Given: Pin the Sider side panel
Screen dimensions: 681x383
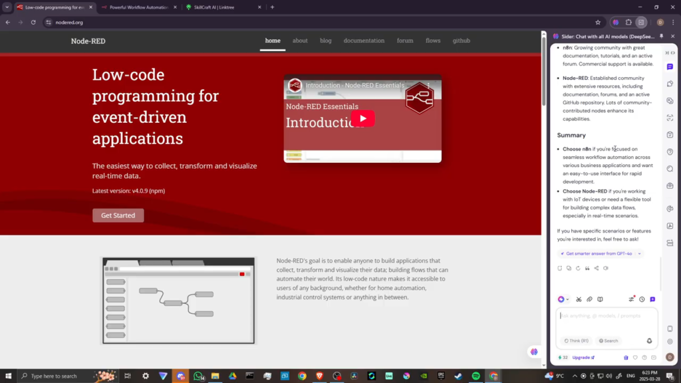Looking at the screenshot, I should (662, 37).
